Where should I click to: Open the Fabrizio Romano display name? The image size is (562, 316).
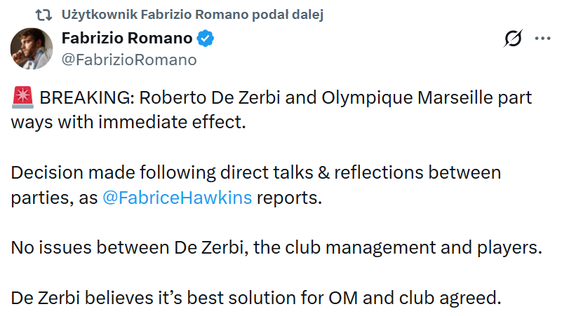point(126,39)
